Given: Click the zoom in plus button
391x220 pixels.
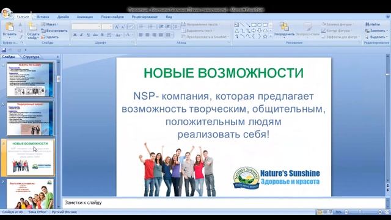Looking at the screenshot, I should [x=380, y=212].
